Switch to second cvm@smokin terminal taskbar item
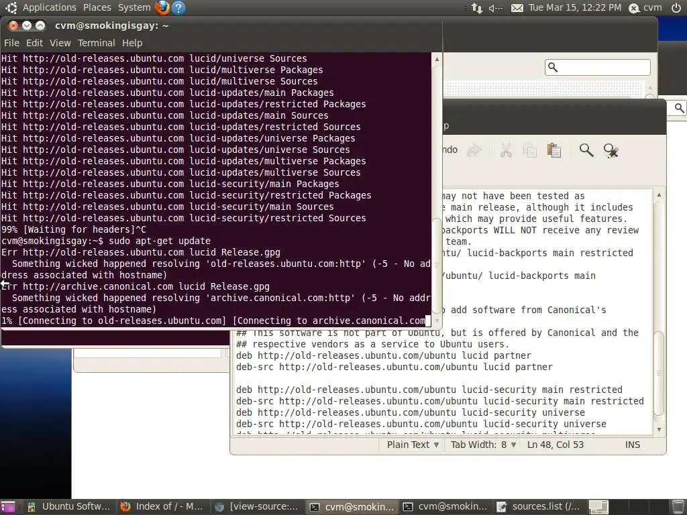This screenshot has height=515, width=687. [x=446, y=507]
